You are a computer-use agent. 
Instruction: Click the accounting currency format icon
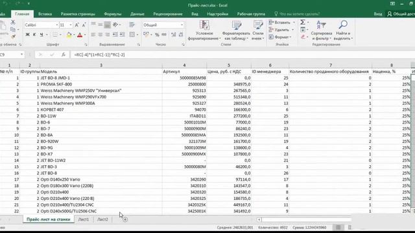[x=146, y=34]
